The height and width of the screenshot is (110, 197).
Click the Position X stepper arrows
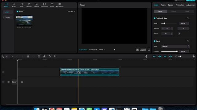click(x=172, y=28)
